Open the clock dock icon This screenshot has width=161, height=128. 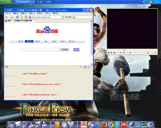64,124
